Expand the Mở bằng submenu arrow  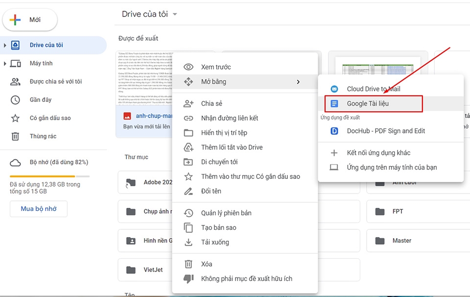point(298,81)
